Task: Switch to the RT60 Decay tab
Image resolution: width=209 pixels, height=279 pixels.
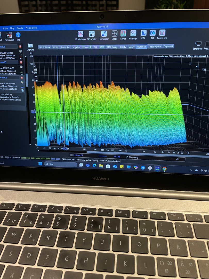Action: (x=112, y=47)
